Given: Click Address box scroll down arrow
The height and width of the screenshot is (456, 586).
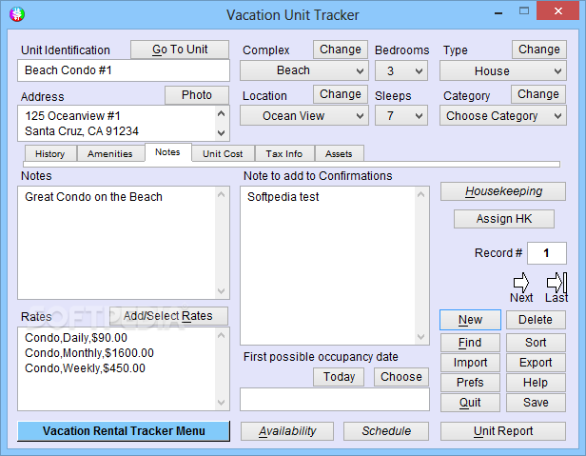Looking at the screenshot, I should point(222,133).
